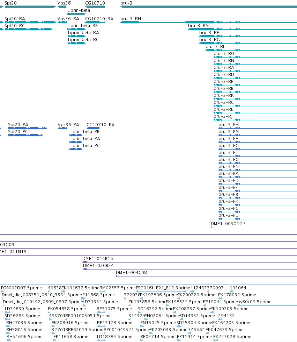Select the EK109205.5prime EST label
Screen dimensions: 297x342
coord(230,309)
